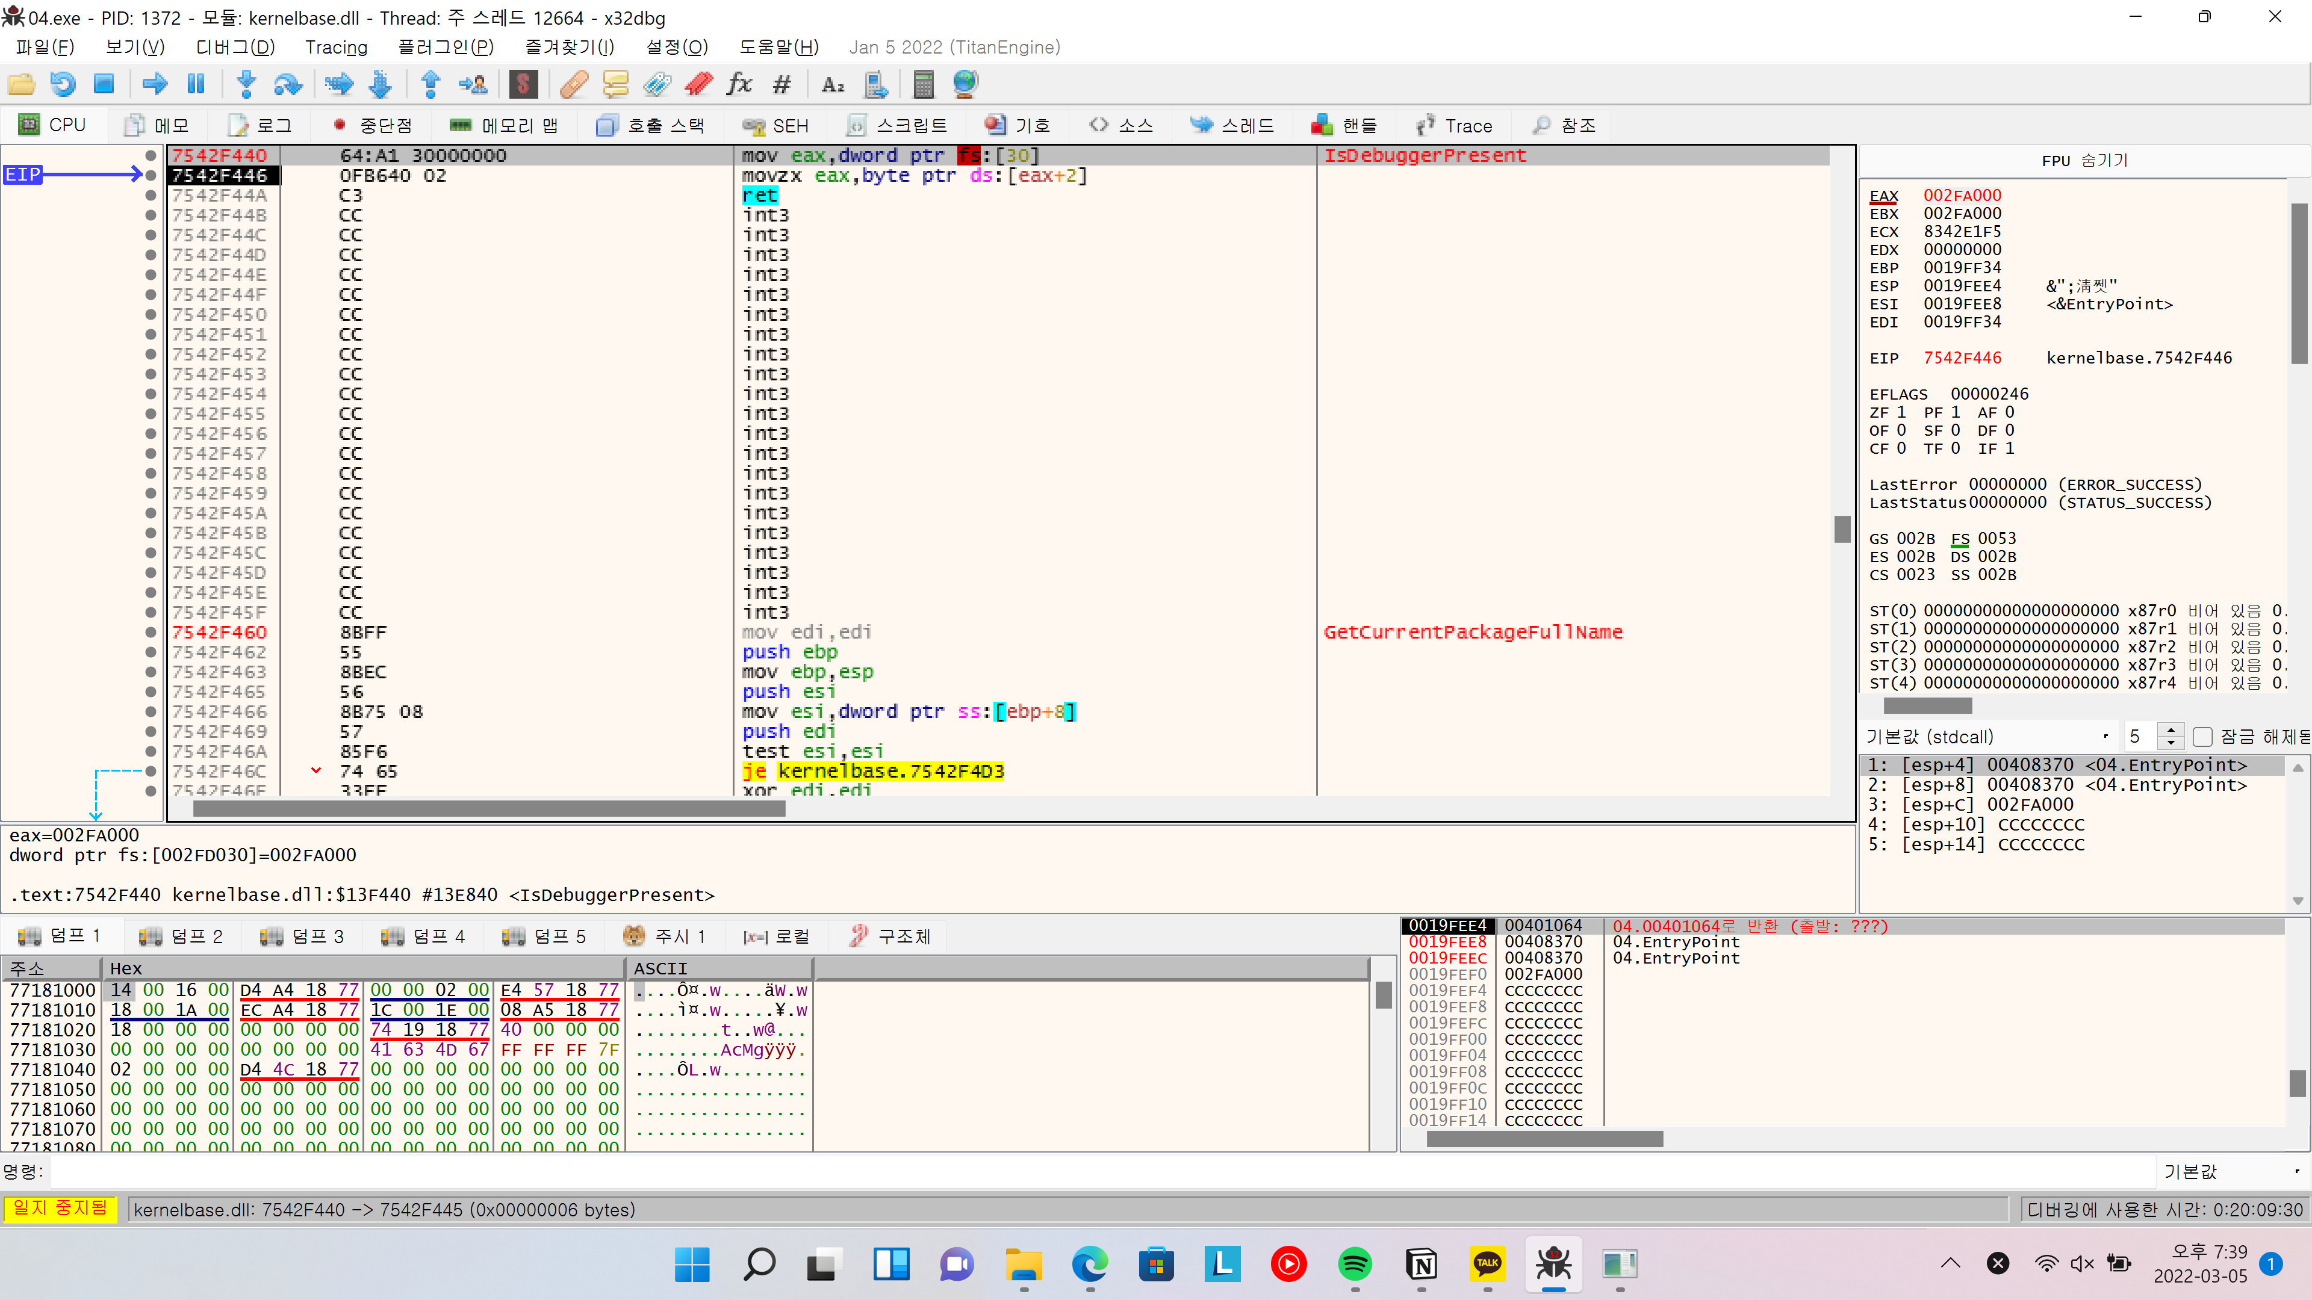
Task: Toggle breakpoint bullet at address 7542F46C
Action: point(151,770)
